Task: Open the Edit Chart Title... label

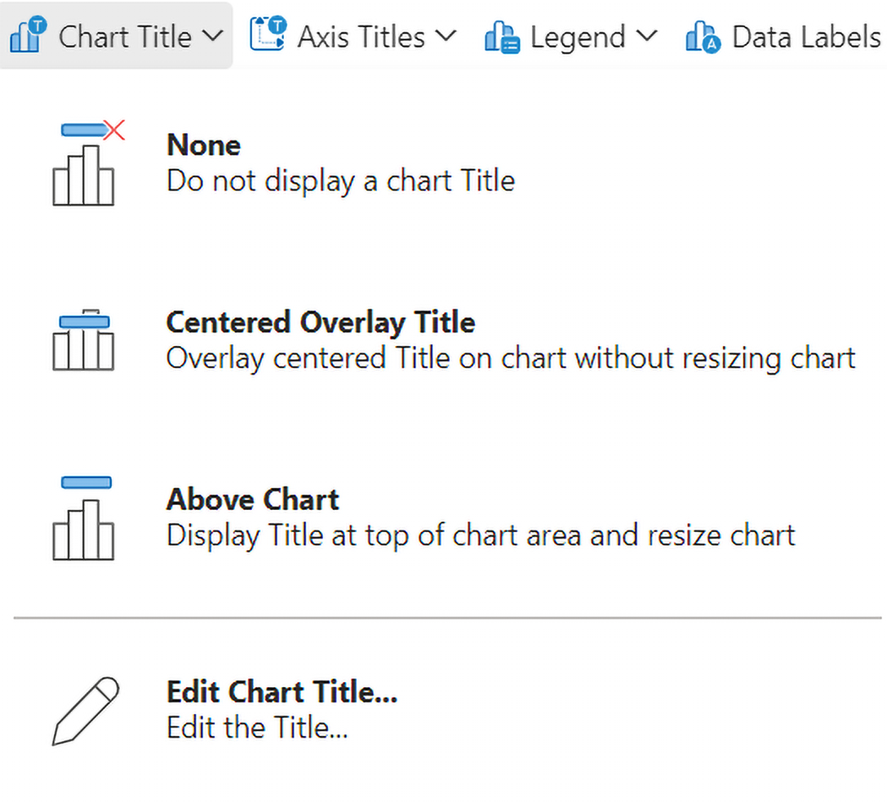Action: click(282, 692)
